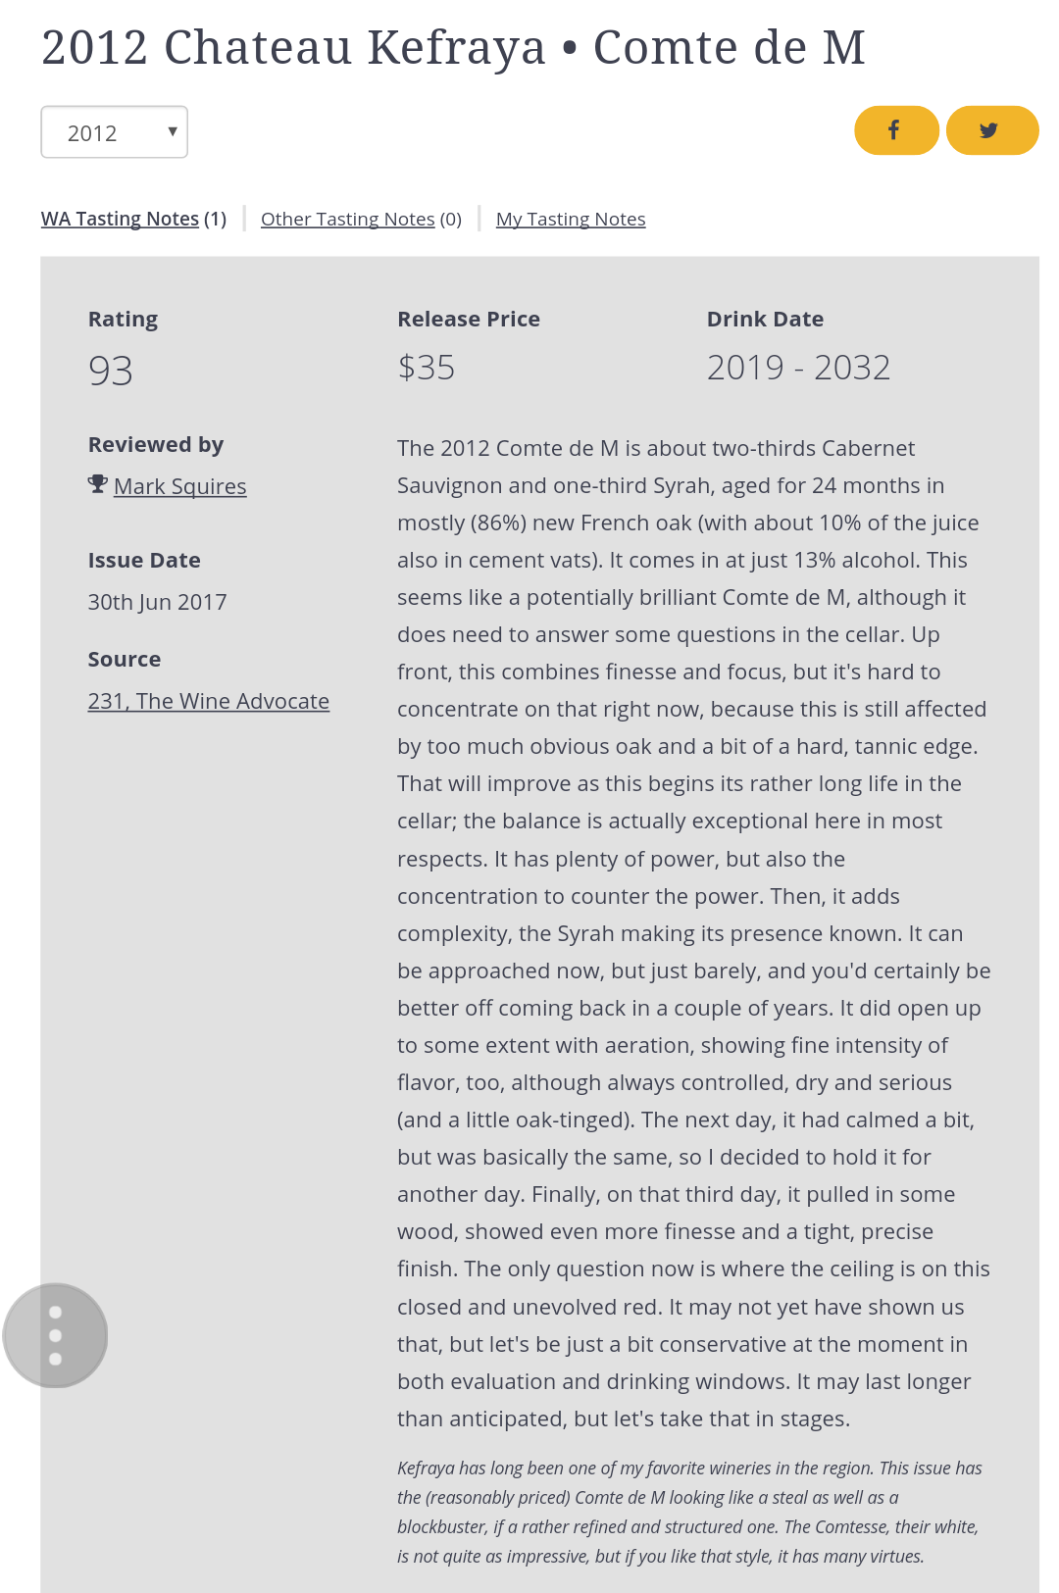Click the vintage dropdown arrow
Screen dimensions: 1059x1593
[x=173, y=131]
